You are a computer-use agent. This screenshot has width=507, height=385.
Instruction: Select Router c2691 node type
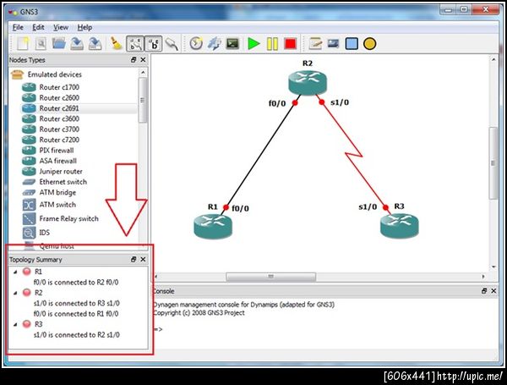coord(59,108)
